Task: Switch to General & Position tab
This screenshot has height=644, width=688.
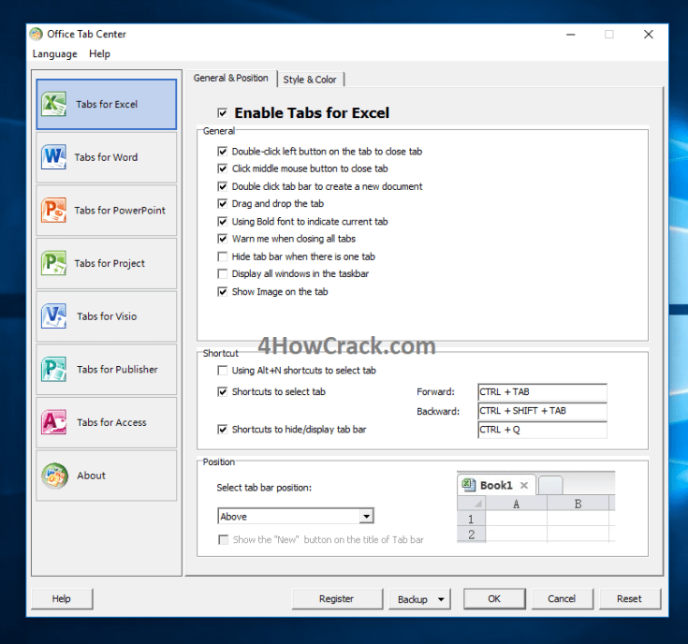Action: tap(231, 78)
